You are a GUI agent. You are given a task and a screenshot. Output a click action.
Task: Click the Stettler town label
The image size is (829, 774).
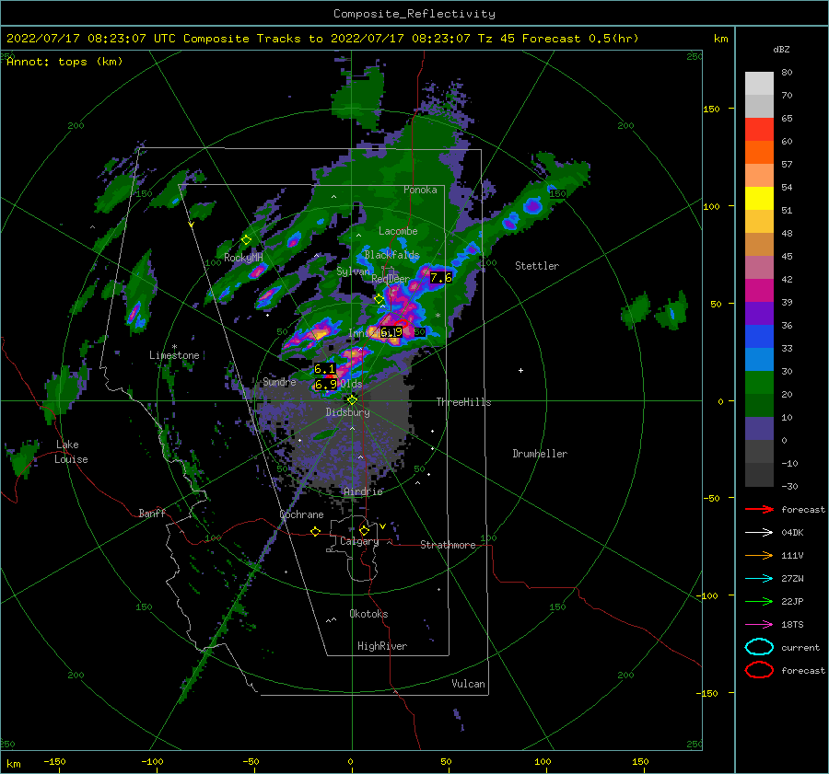tap(537, 266)
